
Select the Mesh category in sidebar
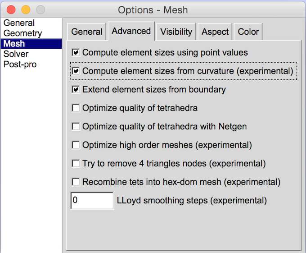pos(14,44)
